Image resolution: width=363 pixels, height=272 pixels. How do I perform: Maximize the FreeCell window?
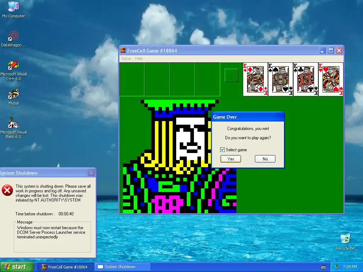click(x=331, y=50)
